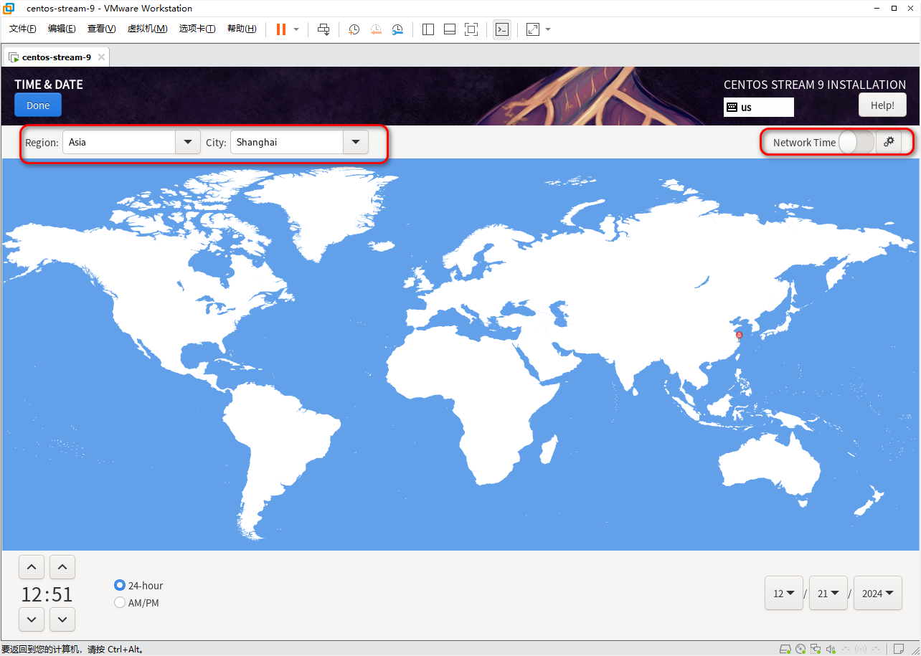Image resolution: width=921 pixels, height=656 pixels.
Task: Click the City field showing Shanghai
Action: pos(287,142)
